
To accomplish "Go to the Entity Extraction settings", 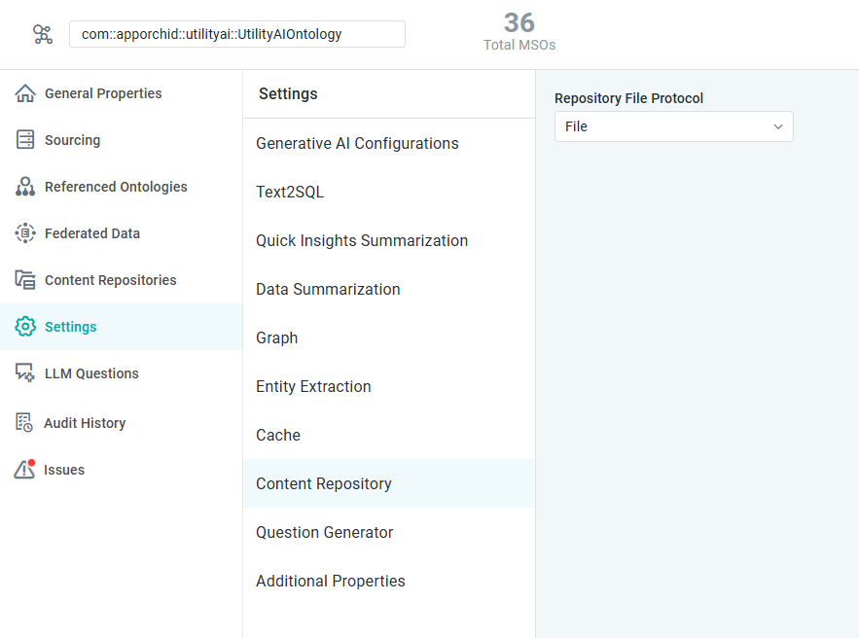I will click(313, 386).
